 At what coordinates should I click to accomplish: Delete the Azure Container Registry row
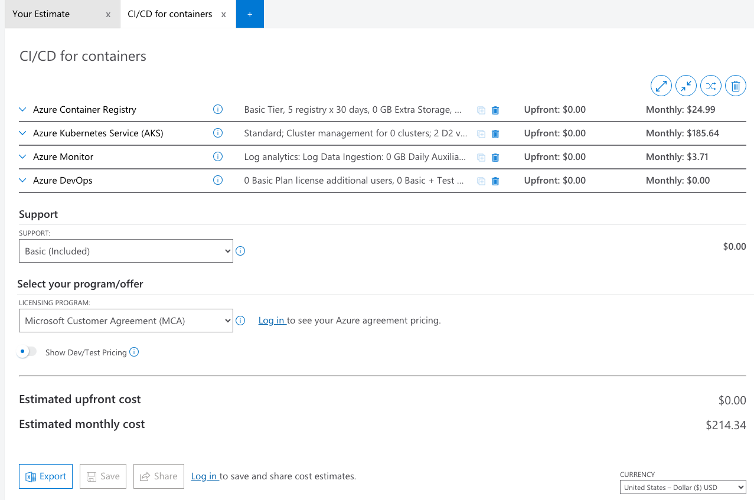[495, 110]
